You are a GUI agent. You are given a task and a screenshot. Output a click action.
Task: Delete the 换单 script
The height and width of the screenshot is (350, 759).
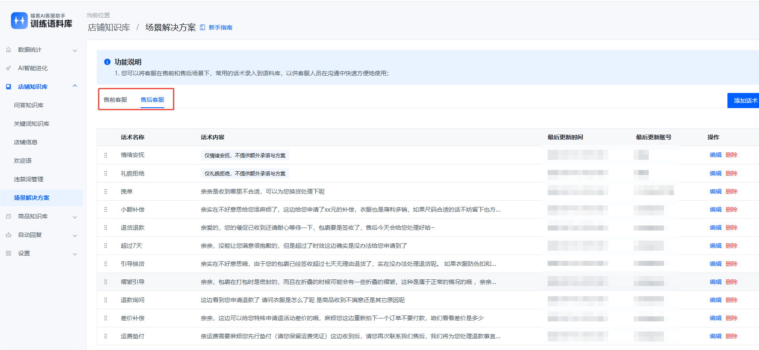click(x=732, y=191)
